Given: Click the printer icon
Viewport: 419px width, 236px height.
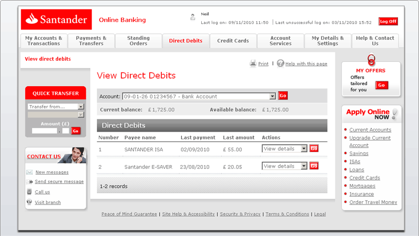Looking at the screenshot, I should (x=253, y=64).
